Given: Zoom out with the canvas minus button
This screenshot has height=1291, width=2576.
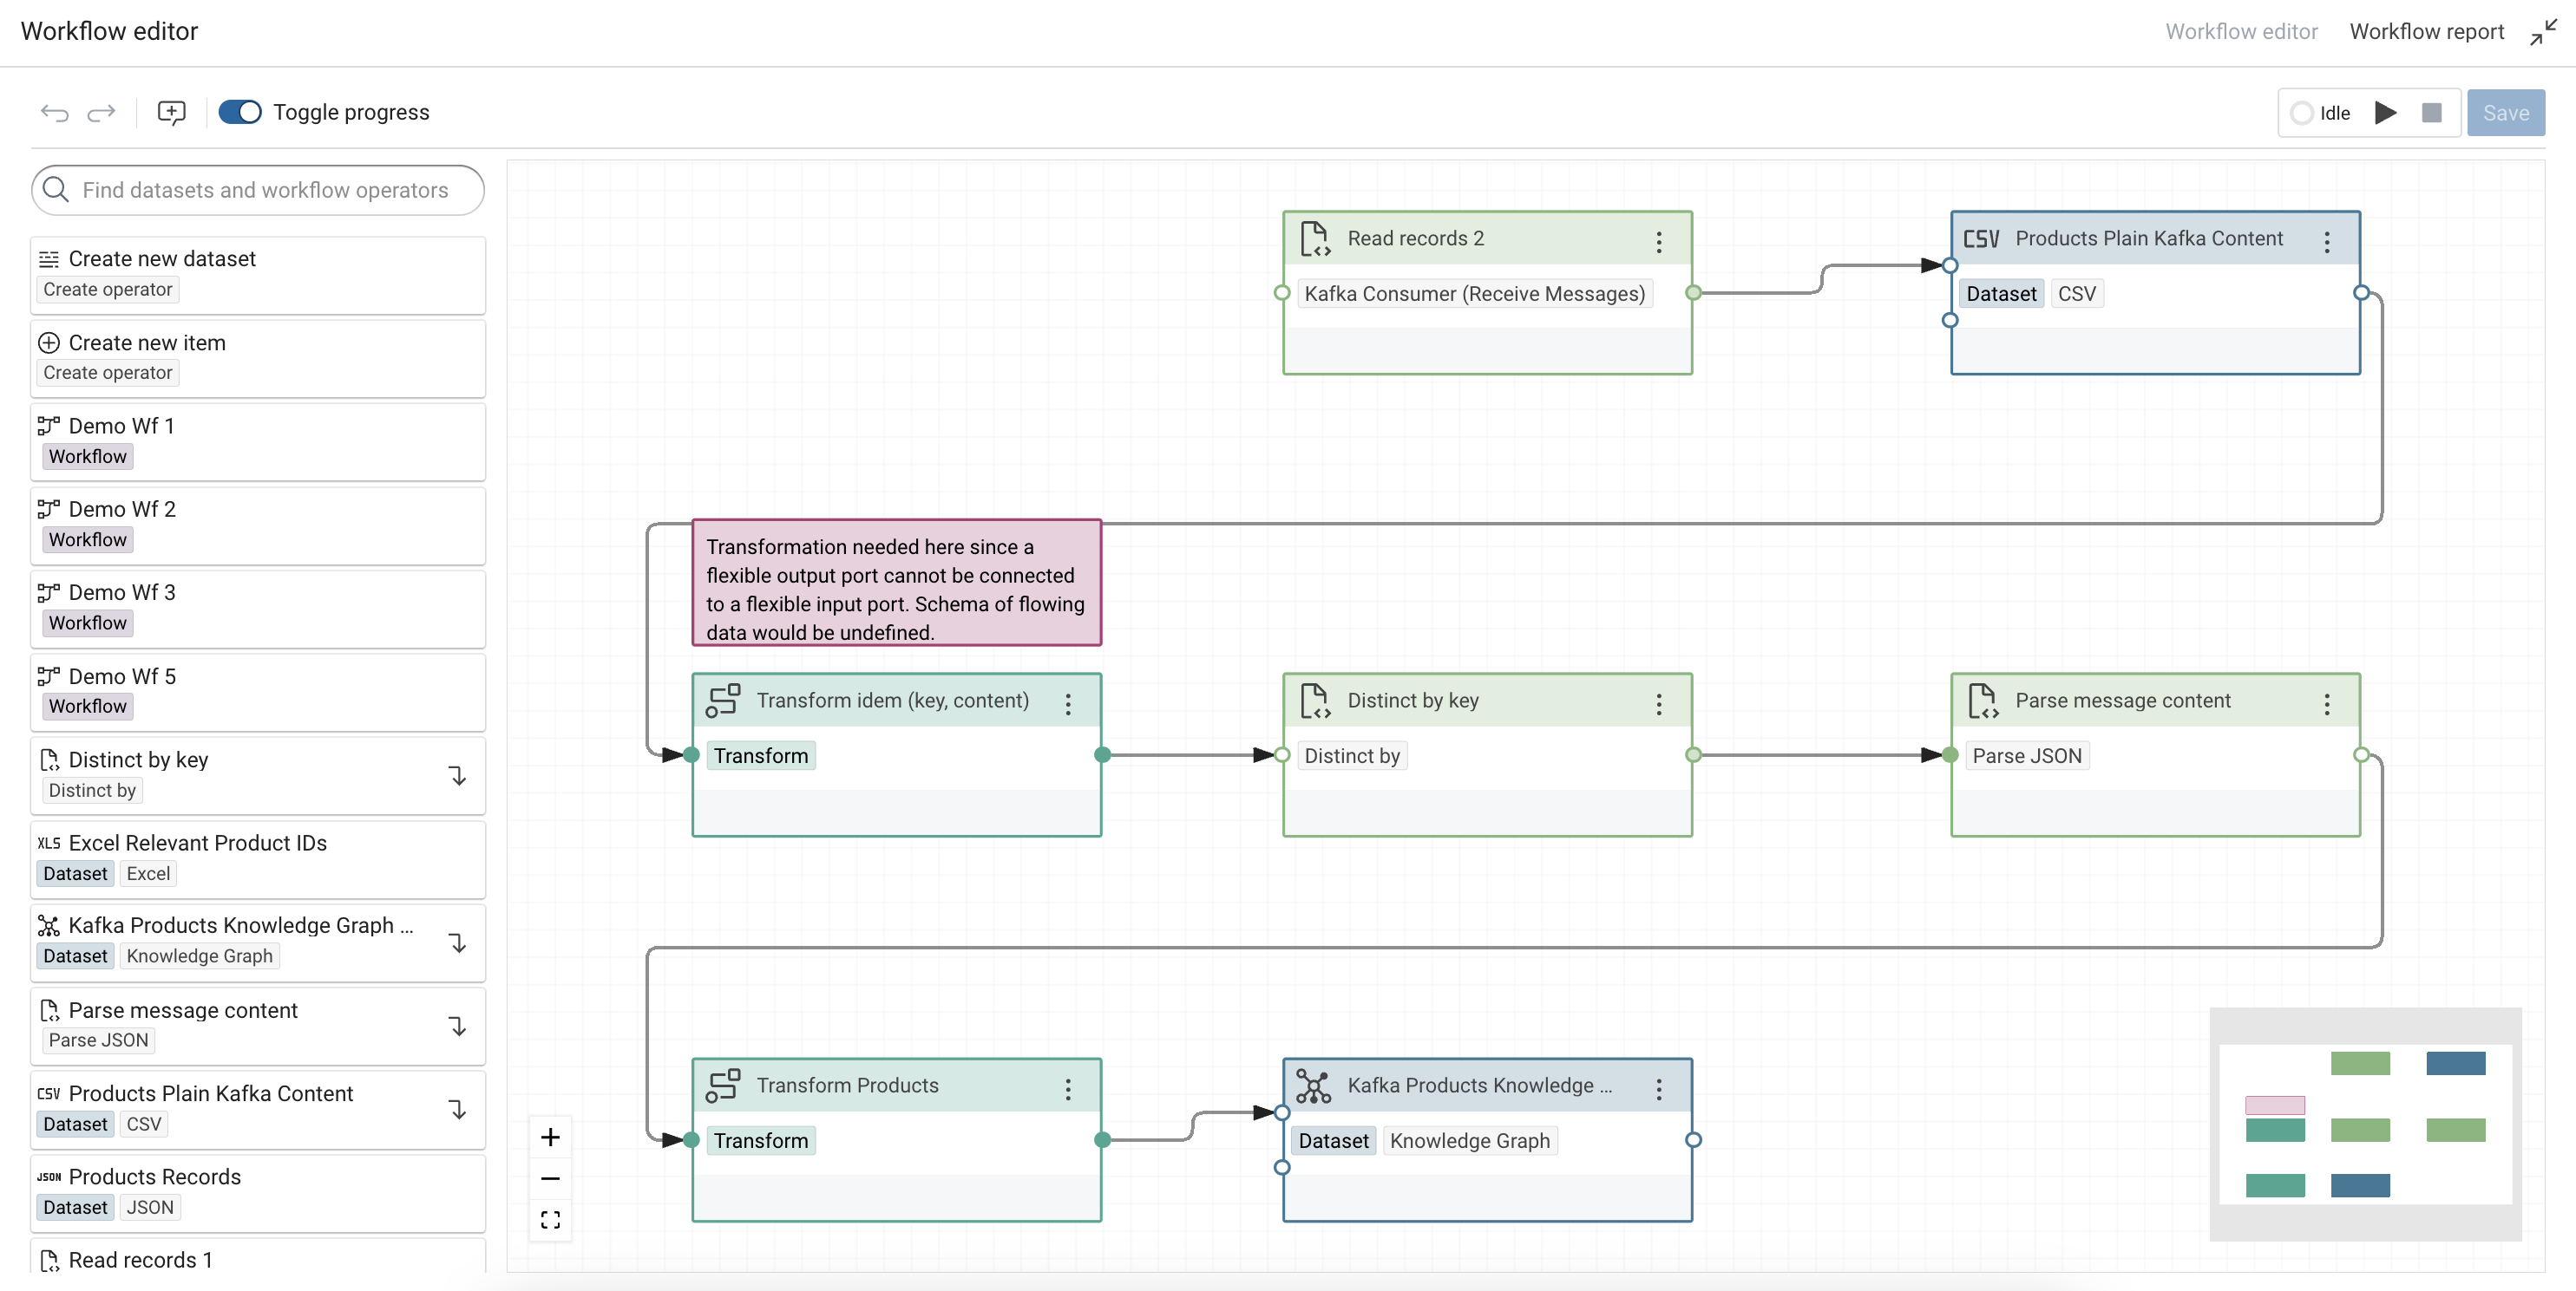Looking at the screenshot, I should click(550, 1179).
